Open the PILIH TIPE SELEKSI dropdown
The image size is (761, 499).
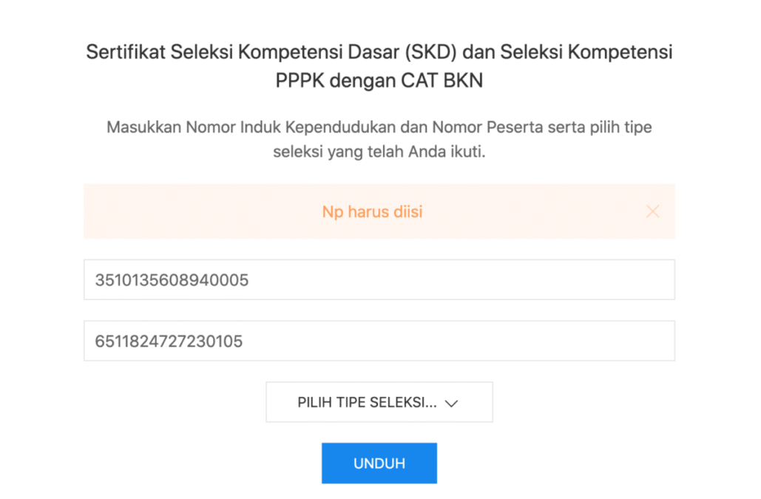click(379, 402)
